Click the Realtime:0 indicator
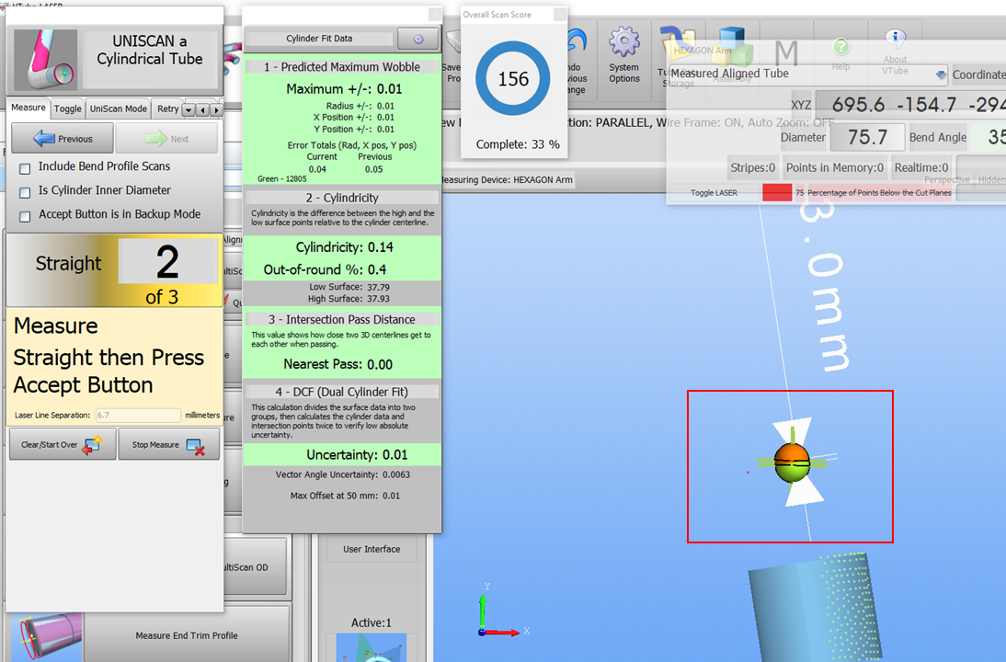Viewport: 1006px width, 662px height. [x=921, y=168]
